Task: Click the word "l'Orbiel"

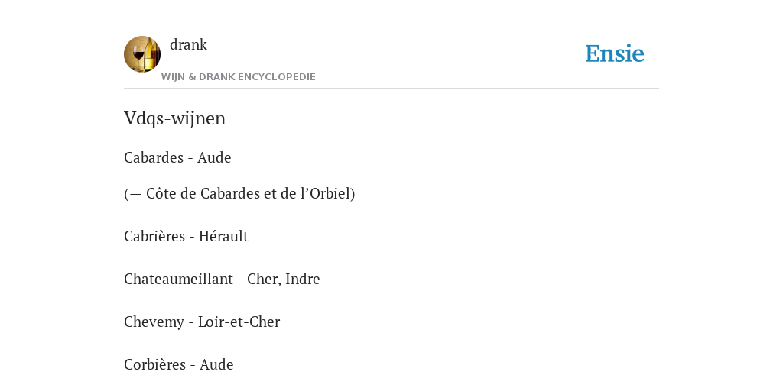Action: [x=326, y=193]
